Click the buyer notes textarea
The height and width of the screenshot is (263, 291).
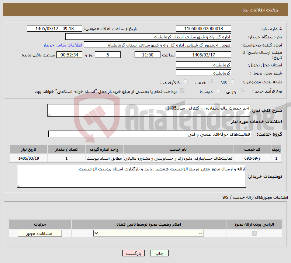(x=131, y=176)
